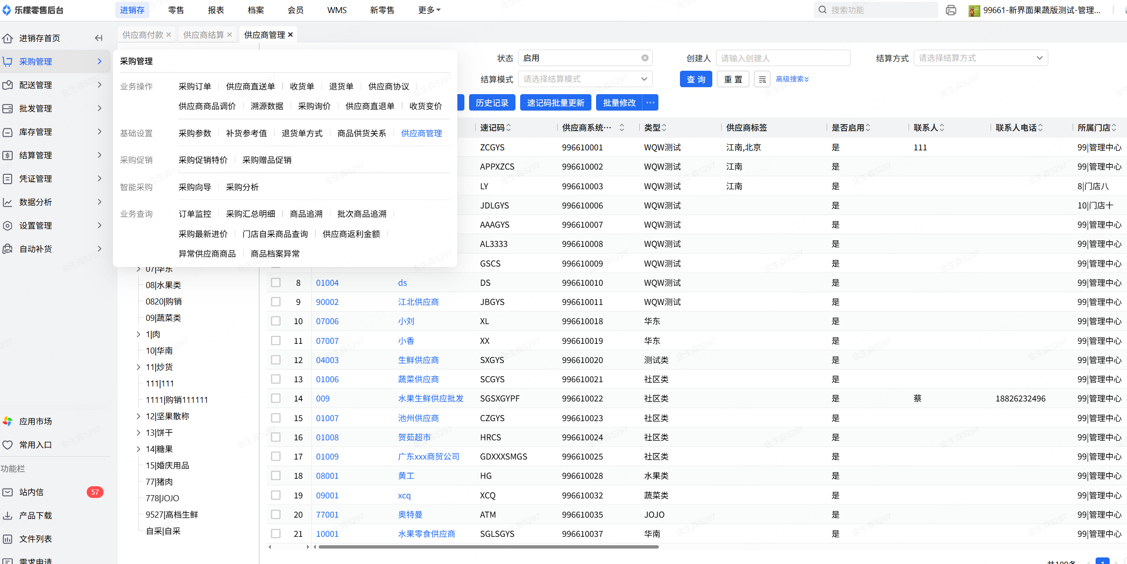This screenshot has width=1127, height=564.
Task: Open supplier link 江北供应商
Action: click(x=418, y=302)
